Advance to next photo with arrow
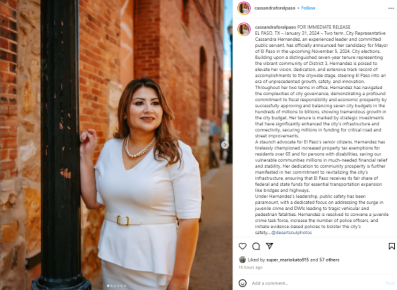The height and width of the screenshot is (290, 397). tap(225, 145)
